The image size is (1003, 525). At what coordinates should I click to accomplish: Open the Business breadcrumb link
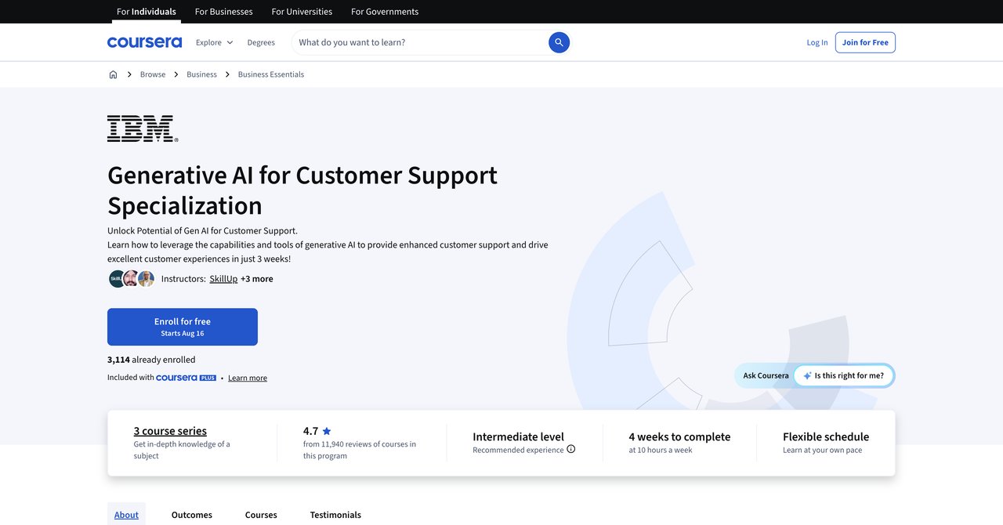pyautogui.click(x=201, y=74)
